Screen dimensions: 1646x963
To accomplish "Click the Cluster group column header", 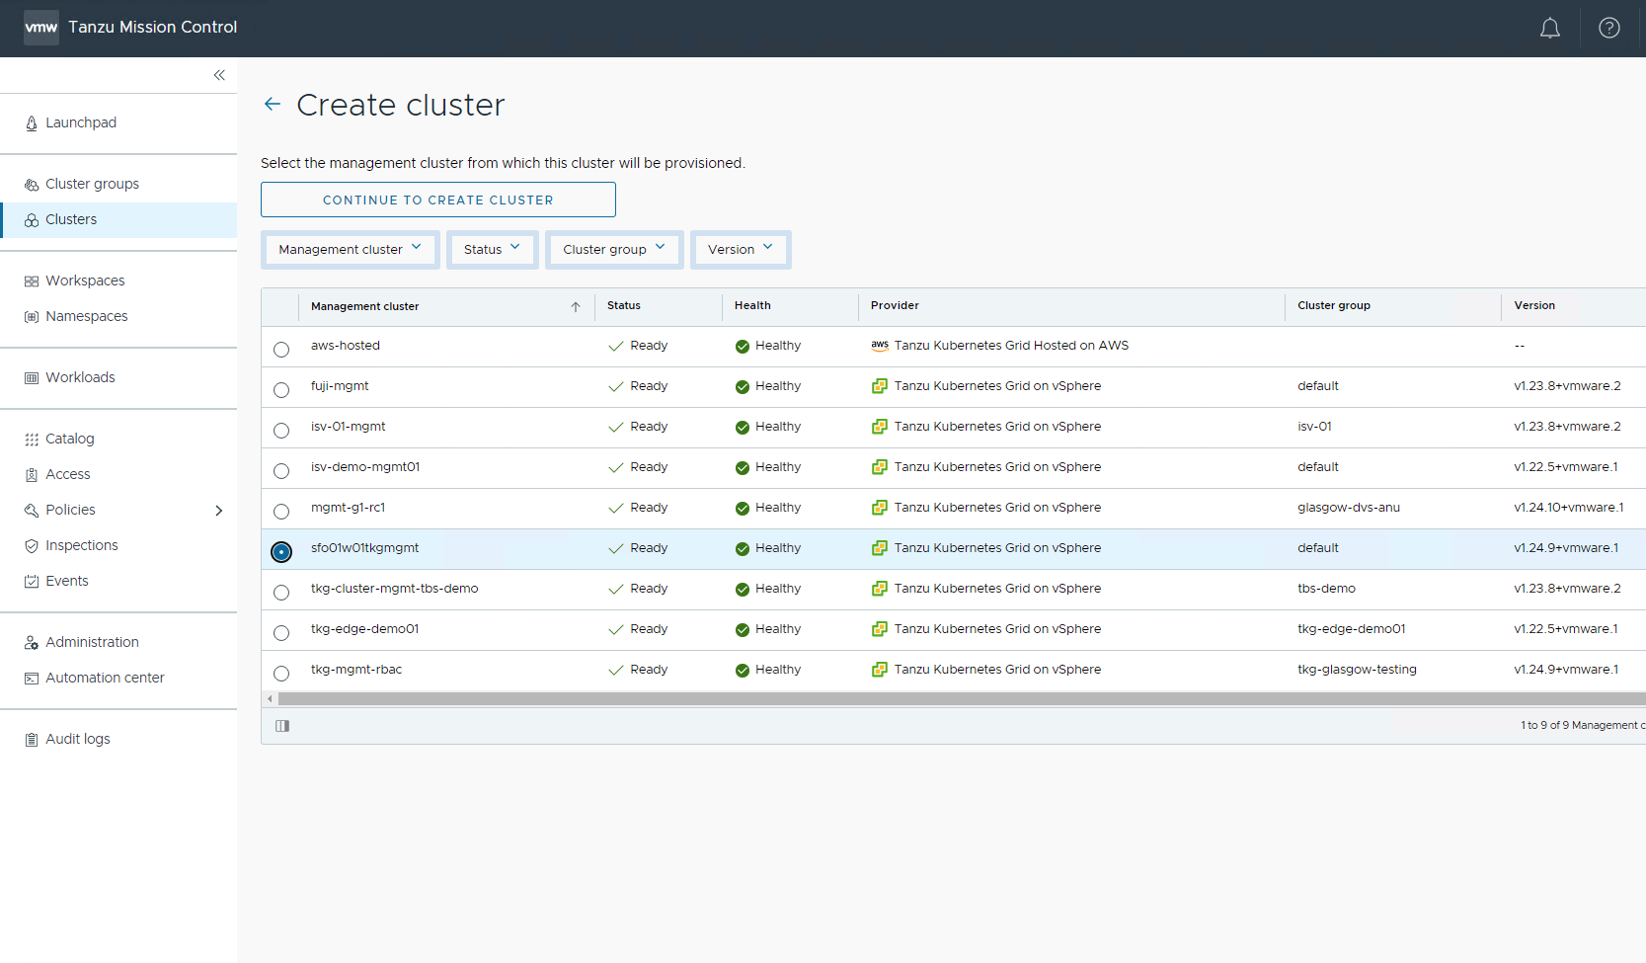I will 1334,306.
